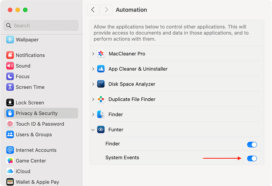Open iCloud settings
This screenshot has height=186, width=272.
pyautogui.click(x=41, y=171)
